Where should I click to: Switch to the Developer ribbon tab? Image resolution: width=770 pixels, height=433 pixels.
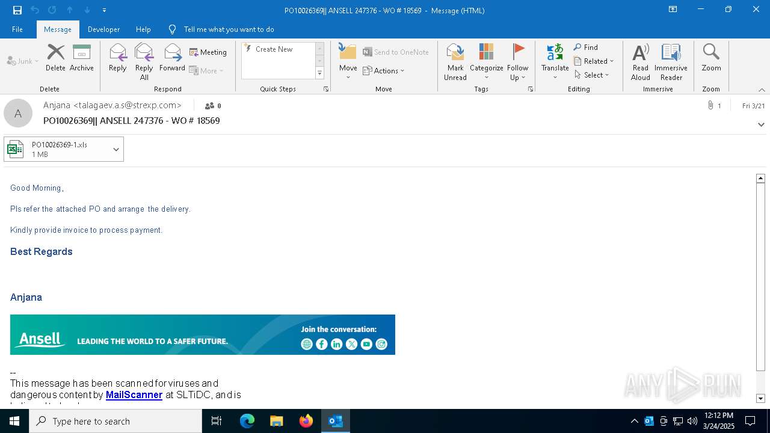pyautogui.click(x=103, y=29)
